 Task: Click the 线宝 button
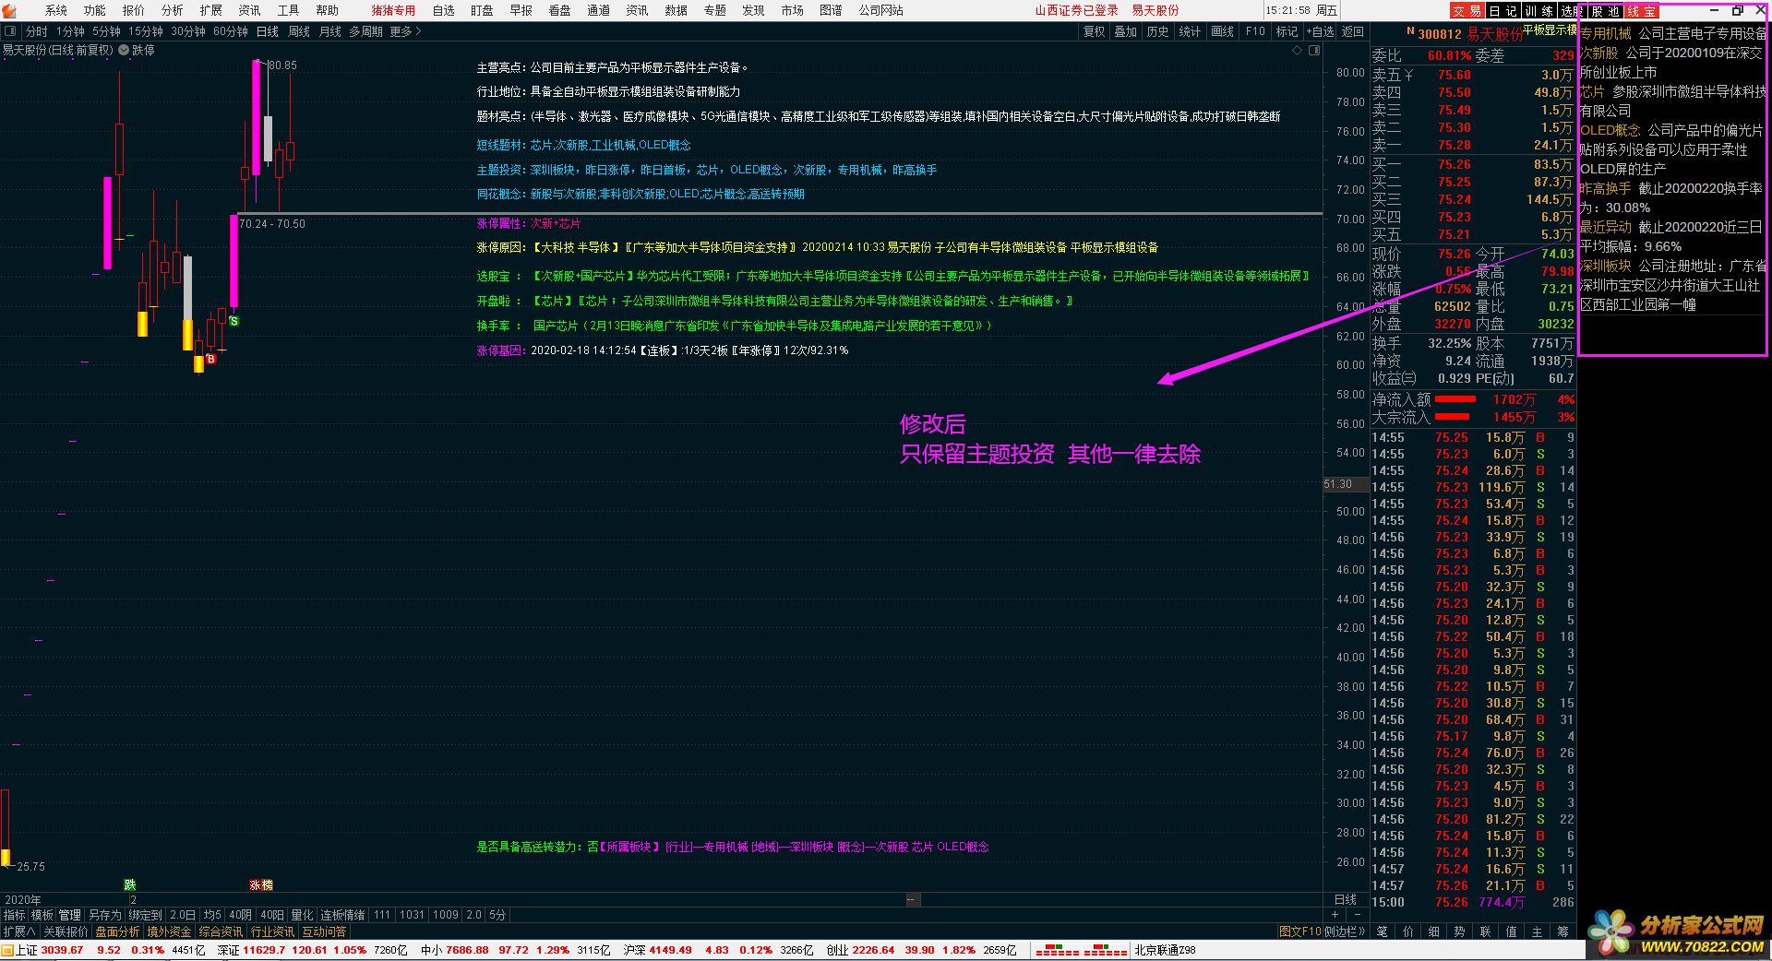pos(1641,11)
